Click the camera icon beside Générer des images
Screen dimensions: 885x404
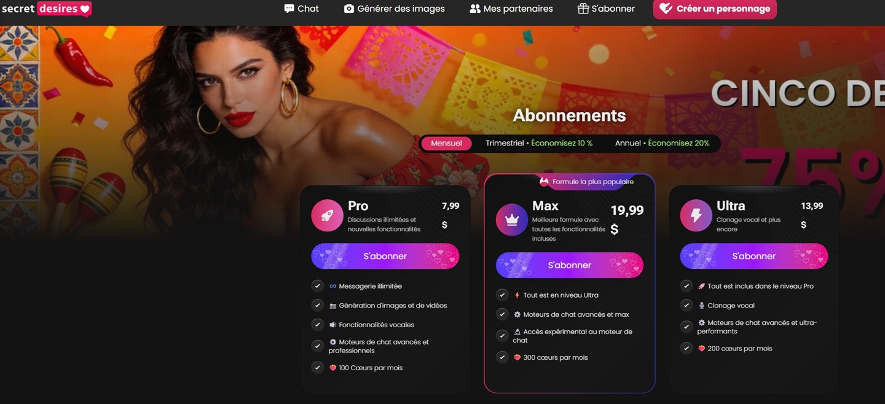pos(348,9)
